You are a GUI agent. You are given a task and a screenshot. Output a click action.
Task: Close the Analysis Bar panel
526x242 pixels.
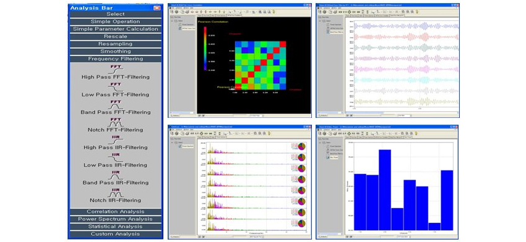(x=157, y=7)
